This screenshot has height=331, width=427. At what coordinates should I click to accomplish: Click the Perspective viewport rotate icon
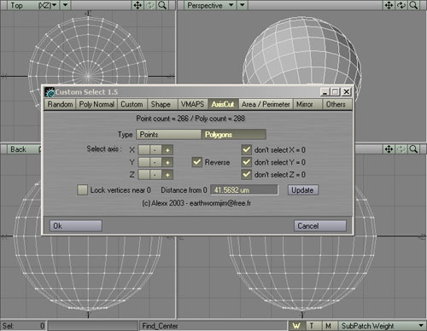click(x=401, y=5)
